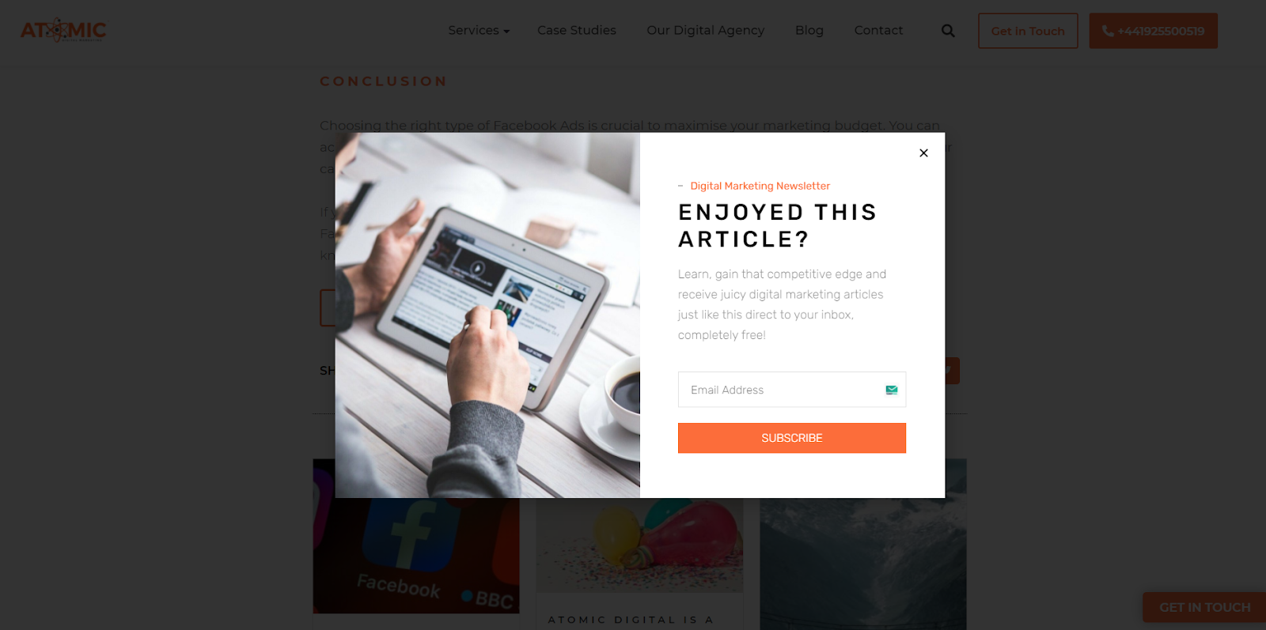Viewport: 1266px width, 630px height.
Task: Click the Digital Marketing Newsletter label
Action: coord(760,186)
